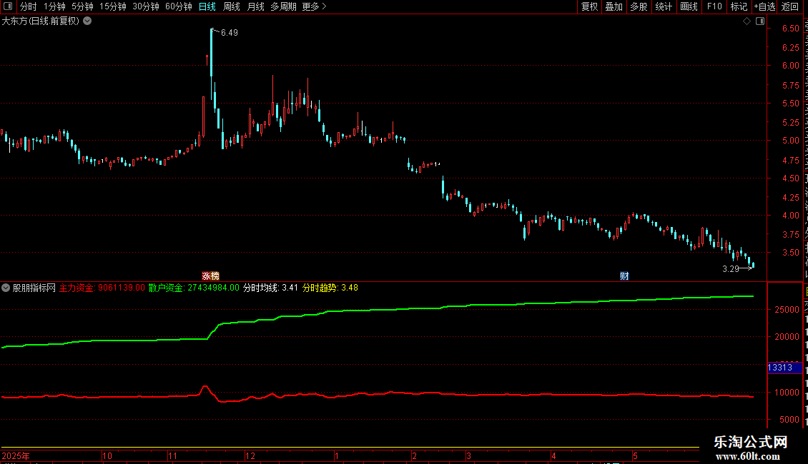This screenshot has width=808, height=464.
Task: Click the 标记 mark button
Action: coord(739,6)
